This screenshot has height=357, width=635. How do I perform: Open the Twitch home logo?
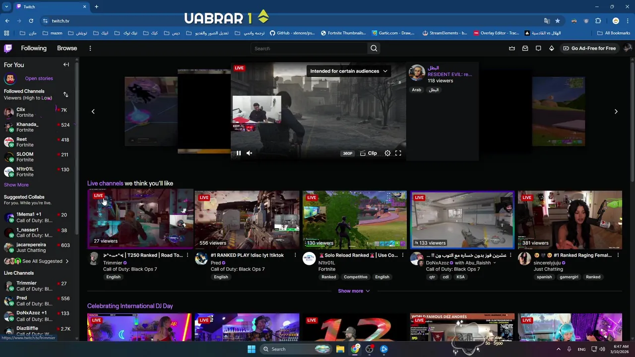tap(8, 48)
